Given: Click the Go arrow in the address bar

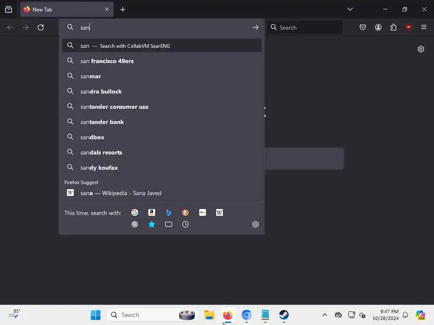Looking at the screenshot, I should click(x=256, y=28).
